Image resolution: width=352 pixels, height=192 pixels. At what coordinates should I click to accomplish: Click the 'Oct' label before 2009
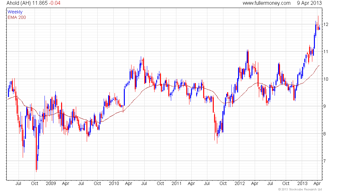click(35, 183)
